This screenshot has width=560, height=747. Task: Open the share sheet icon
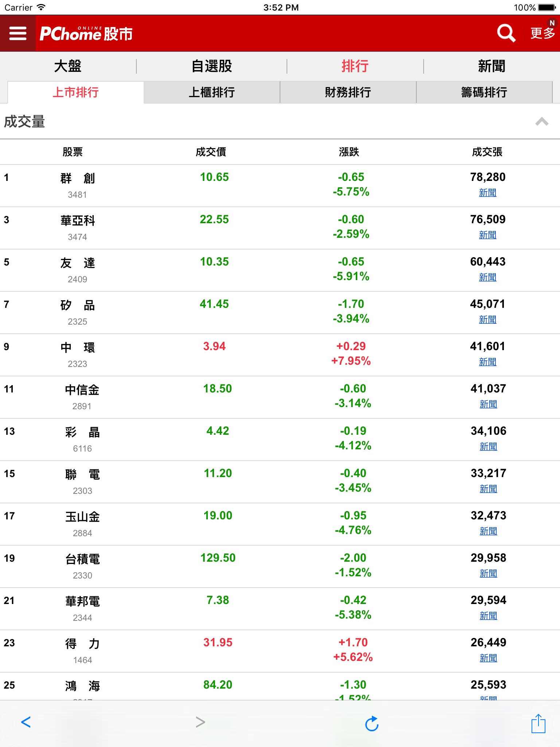pyautogui.click(x=538, y=724)
